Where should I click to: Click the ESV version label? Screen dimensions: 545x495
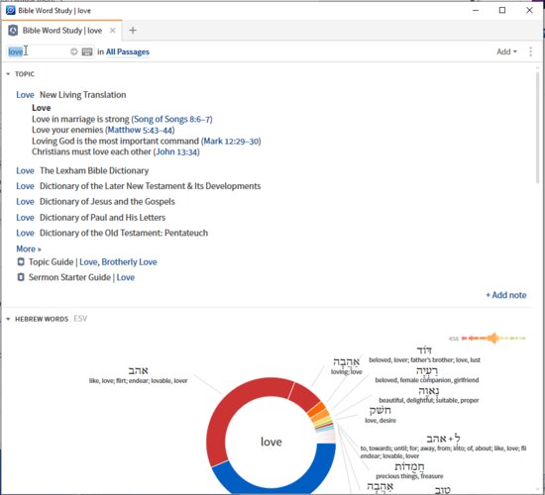click(x=80, y=319)
